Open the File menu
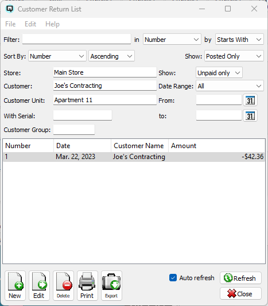Screen dimensions: 268x306 (x=10, y=24)
